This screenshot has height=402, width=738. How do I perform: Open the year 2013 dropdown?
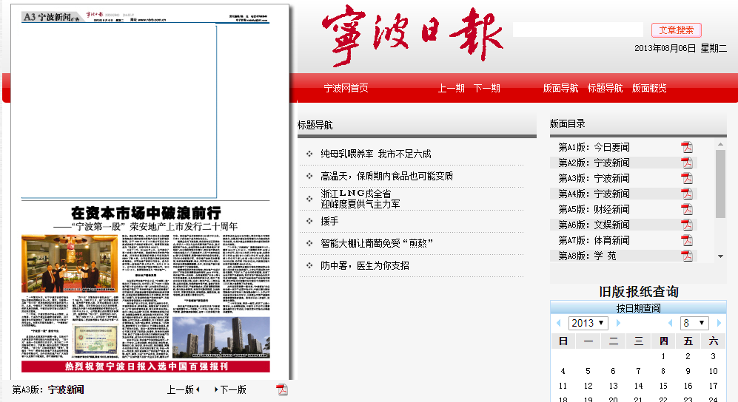click(588, 324)
